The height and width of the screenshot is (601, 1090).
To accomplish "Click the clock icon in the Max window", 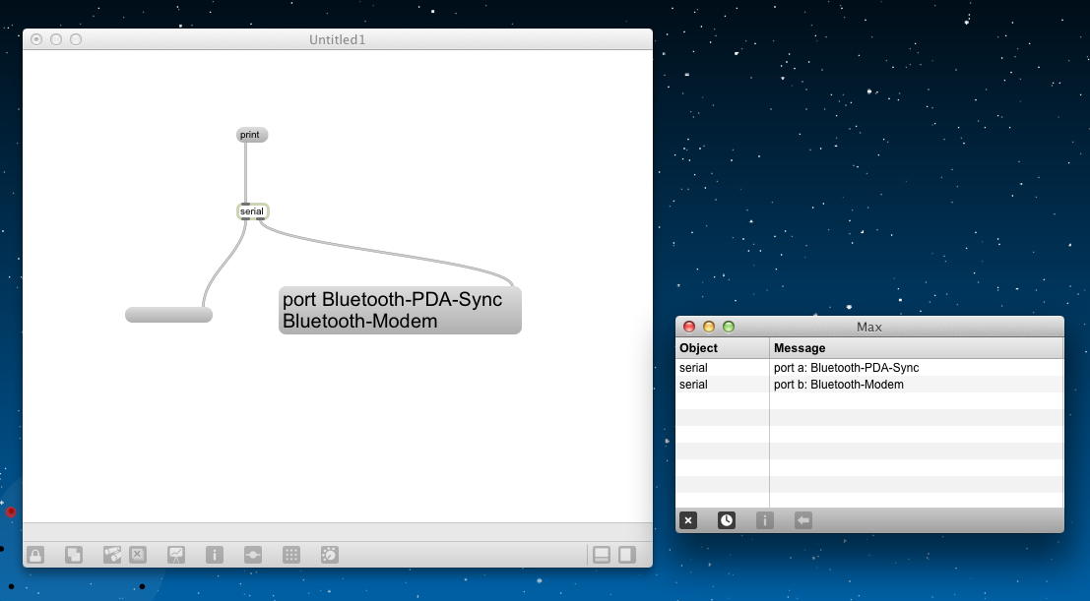I will [x=727, y=520].
